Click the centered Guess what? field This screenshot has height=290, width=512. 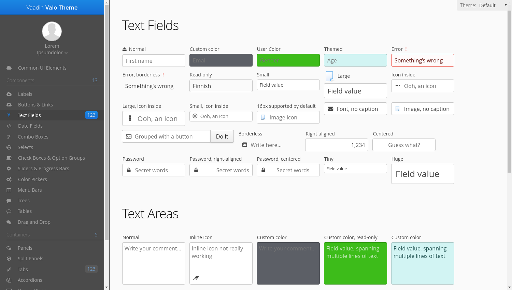(x=404, y=145)
